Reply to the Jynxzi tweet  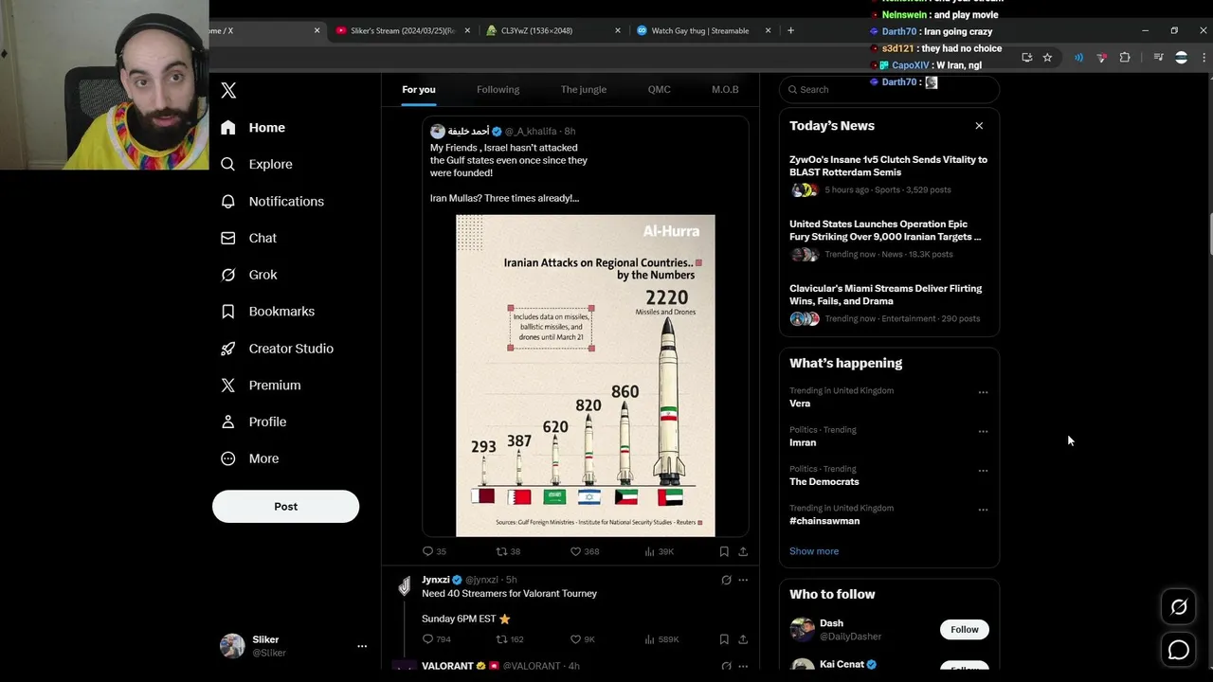tap(436, 639)
